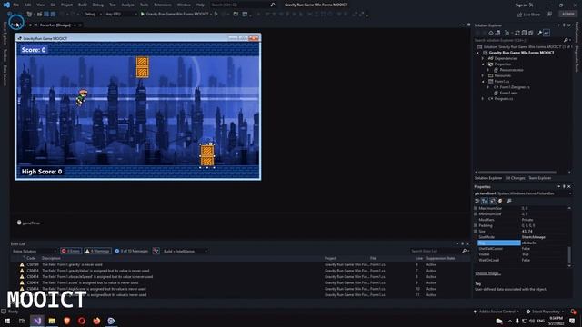Click Start Without Debugging outline play icon
The width and height of the screenshot is (582, 327).
point(216,15)
